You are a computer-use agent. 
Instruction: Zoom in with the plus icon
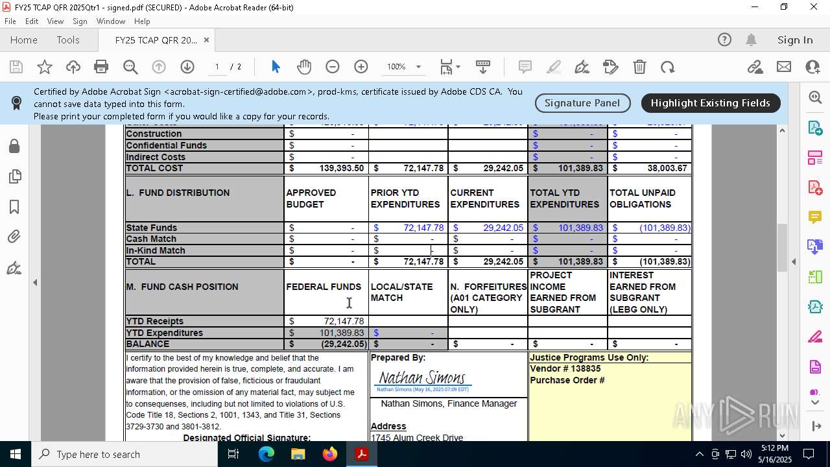361,67
